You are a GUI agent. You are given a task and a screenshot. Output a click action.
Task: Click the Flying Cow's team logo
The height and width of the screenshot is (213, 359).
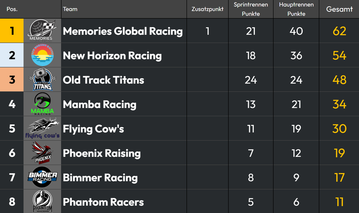42,128
